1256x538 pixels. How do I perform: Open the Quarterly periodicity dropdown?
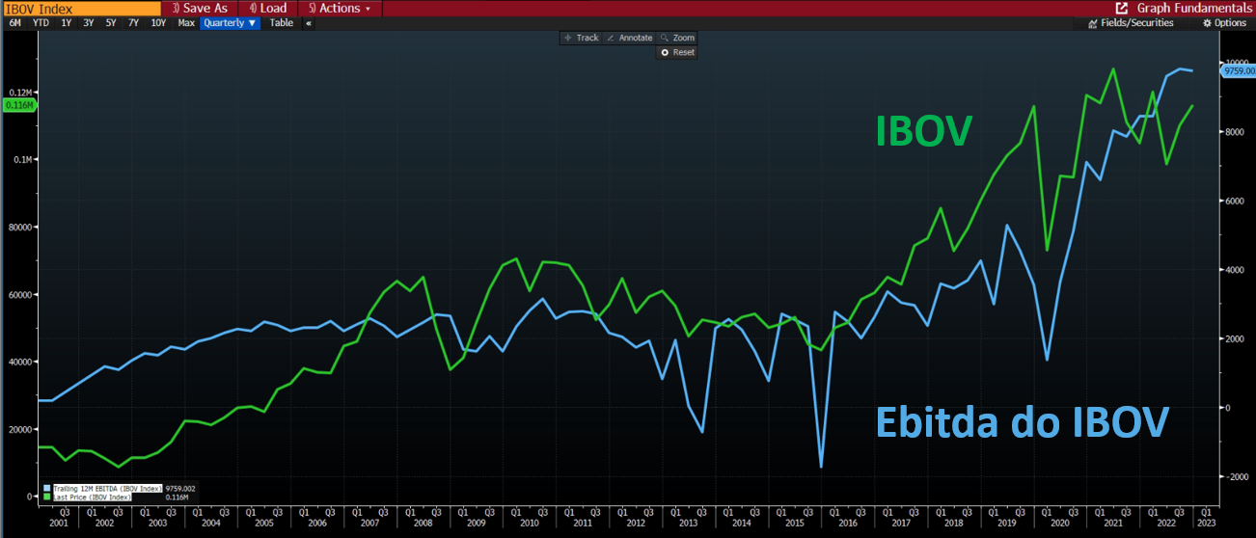(x=230, y=23)
